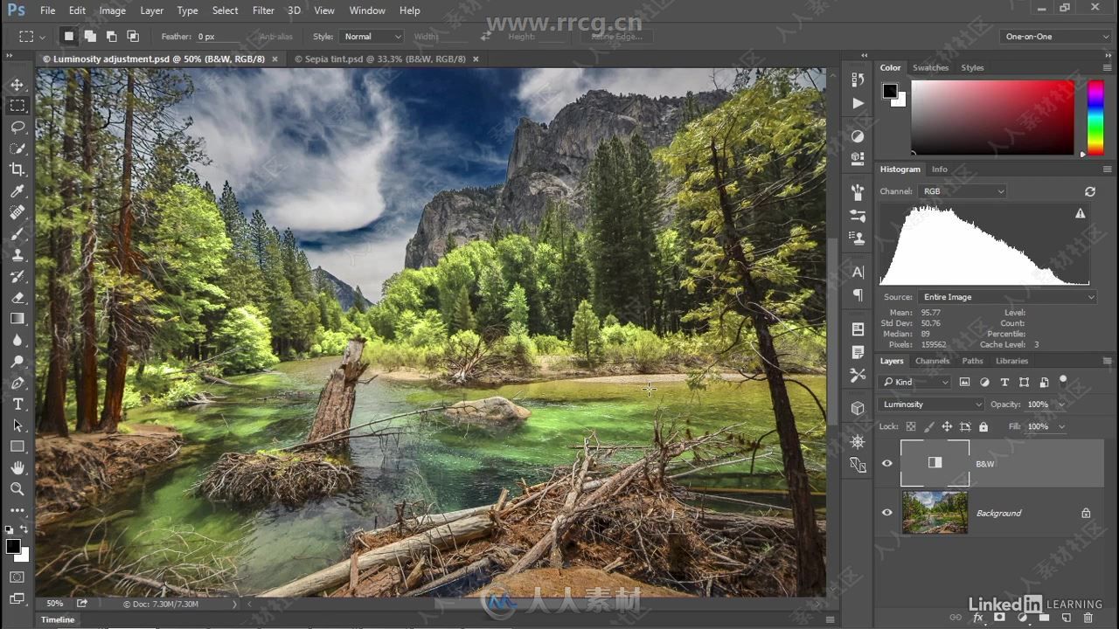This screenshot has height=629, width=1119.
Task: Switch to the Swatches tab
Action: pyautogui.click(x=930, y=67)
